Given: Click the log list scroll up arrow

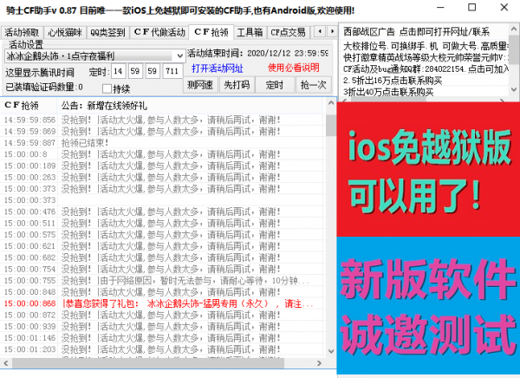Looking at the screenshot, I should point(331,103).
